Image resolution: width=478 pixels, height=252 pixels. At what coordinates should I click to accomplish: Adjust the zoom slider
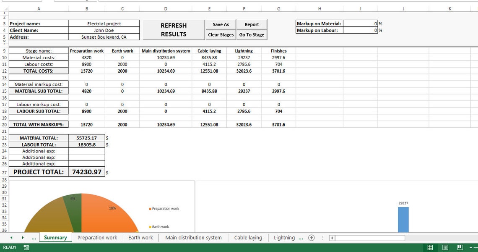point(476,247)
